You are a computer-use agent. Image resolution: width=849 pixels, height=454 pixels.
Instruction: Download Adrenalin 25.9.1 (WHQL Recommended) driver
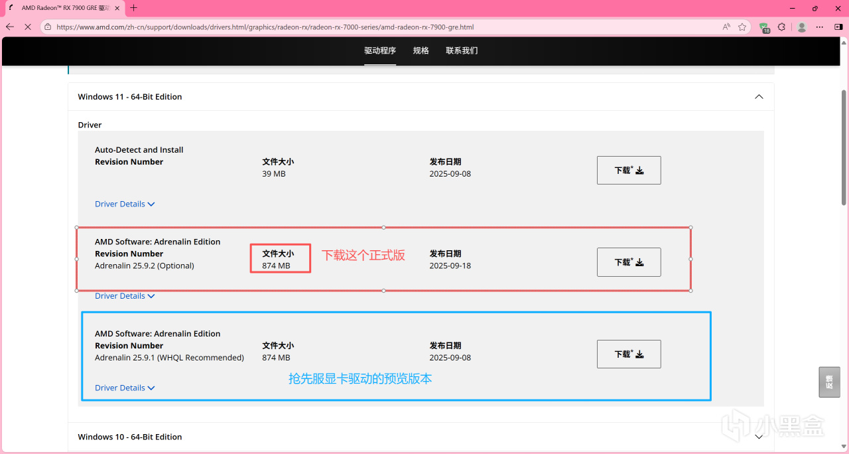click(x=629, y=354)
